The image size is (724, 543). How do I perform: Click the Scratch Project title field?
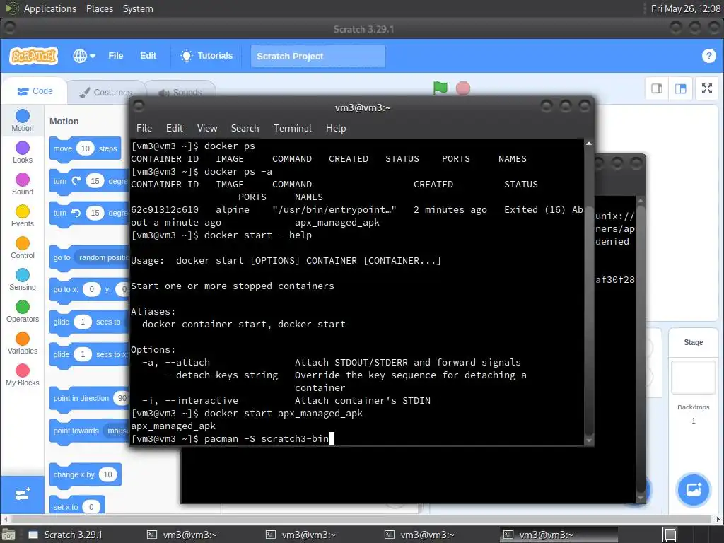click(x=317, y=57)
